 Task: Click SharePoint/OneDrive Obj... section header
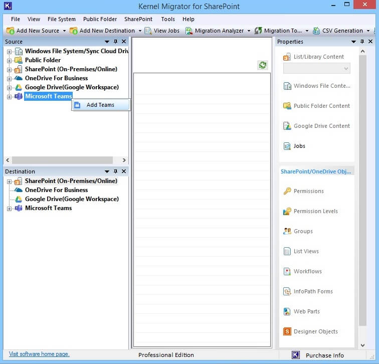pos(316,171)
